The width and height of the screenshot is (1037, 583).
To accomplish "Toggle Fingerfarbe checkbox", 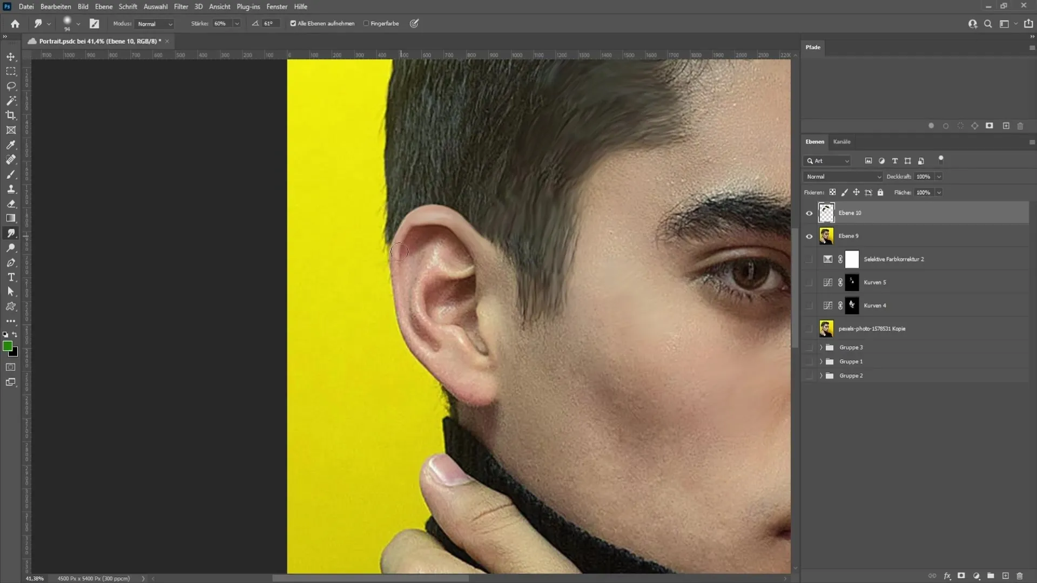I will (x=366, y=24).
